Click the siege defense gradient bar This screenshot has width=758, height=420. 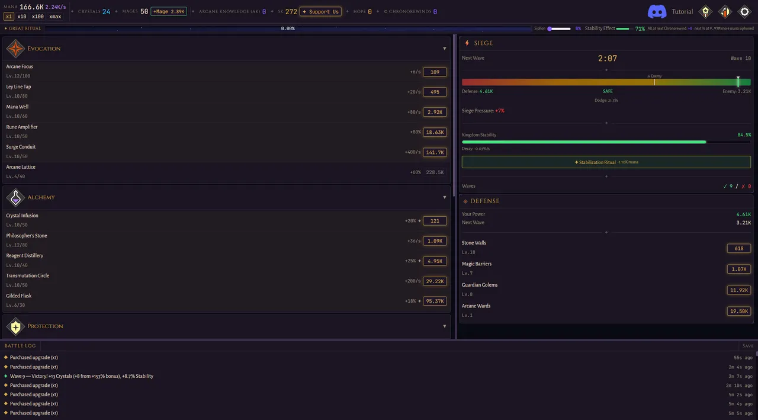click(x=606, y=82)
